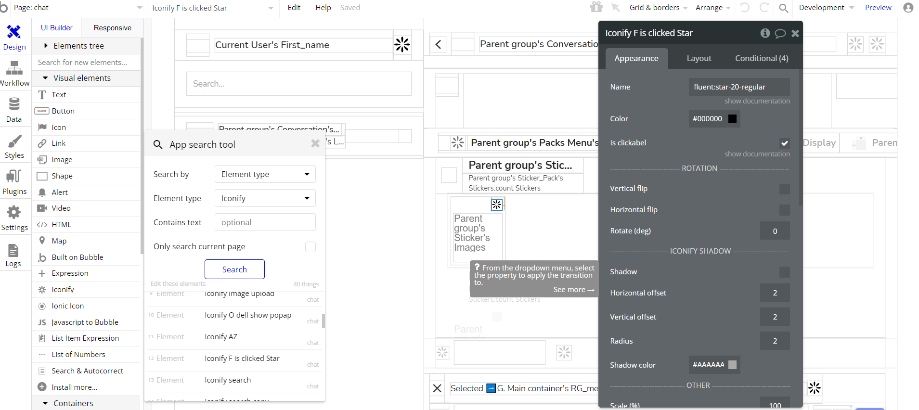Open the Grid & borders dropdown
The width and height of the screenshot is (919, 410).
658,8
